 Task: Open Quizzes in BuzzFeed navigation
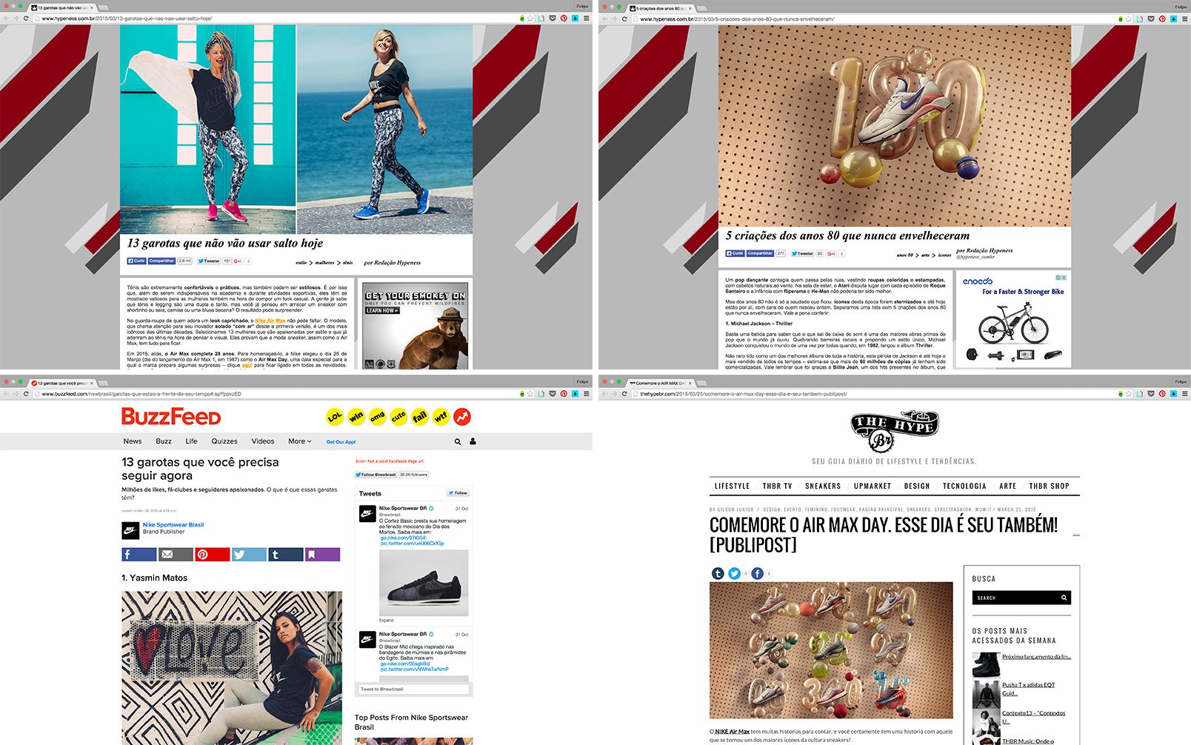point(224,441)
